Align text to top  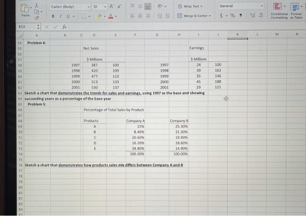pyautogui.click(x=132, y=6)
